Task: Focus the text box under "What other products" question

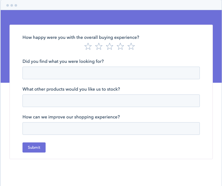Action: pos(111,101)
